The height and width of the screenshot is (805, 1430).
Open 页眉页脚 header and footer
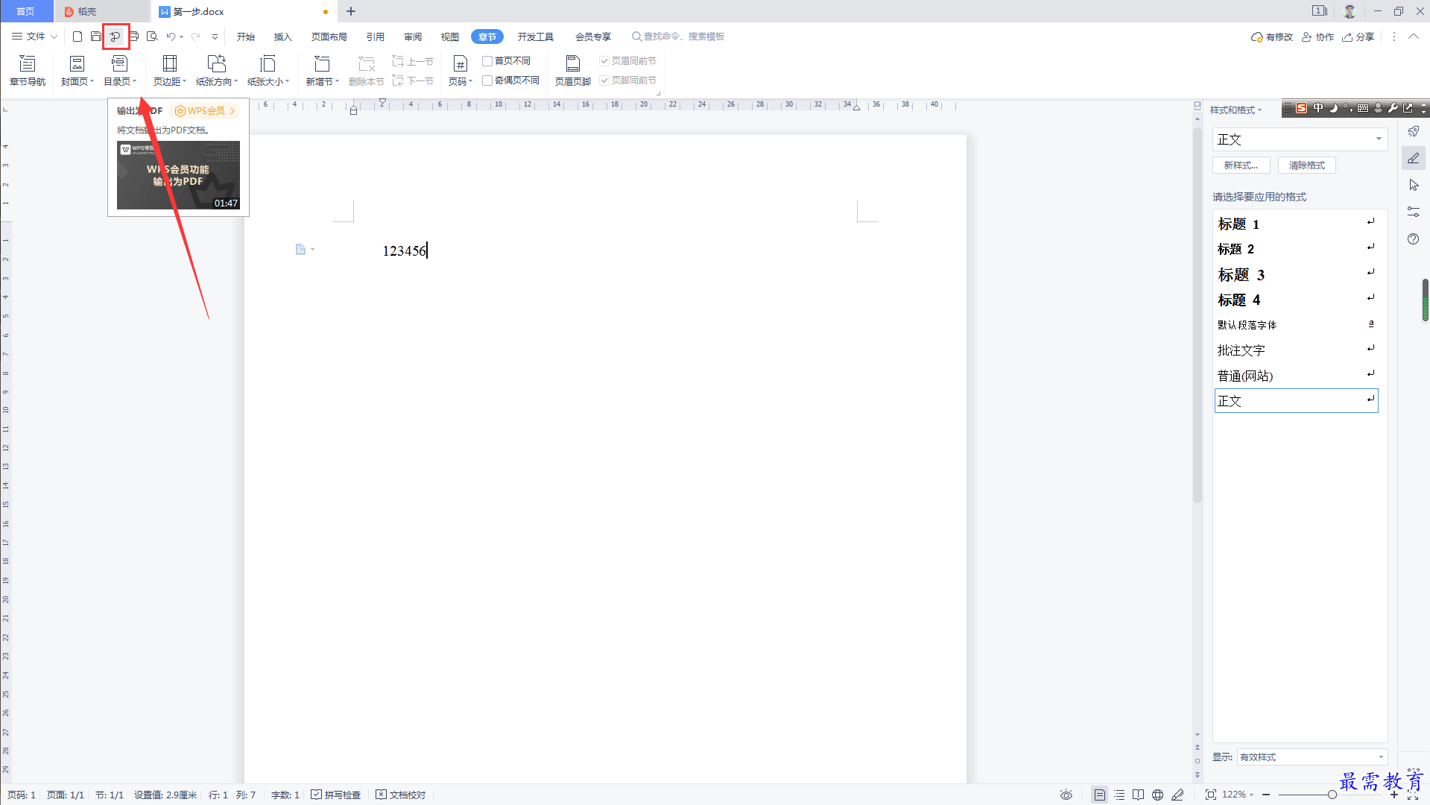point(572,71)
